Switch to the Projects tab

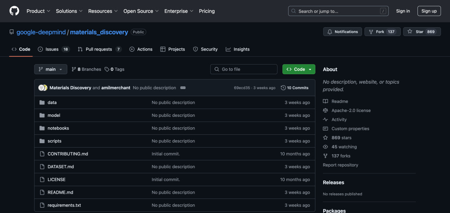point(173,49)
